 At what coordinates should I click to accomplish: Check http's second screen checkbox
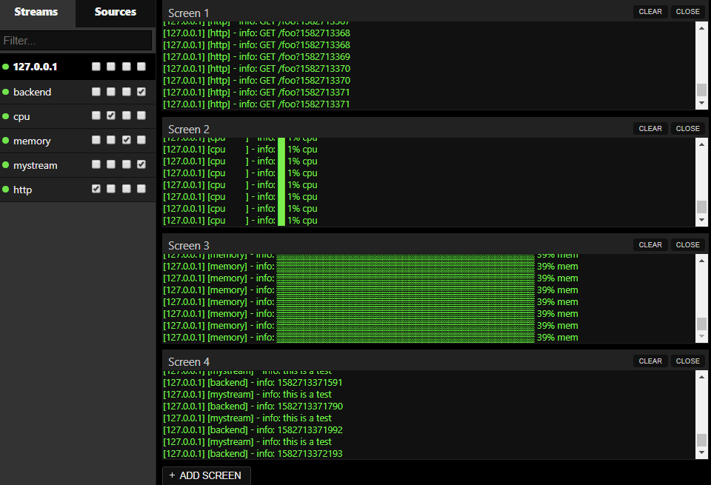pyautogui.click(x=111, y=189)
